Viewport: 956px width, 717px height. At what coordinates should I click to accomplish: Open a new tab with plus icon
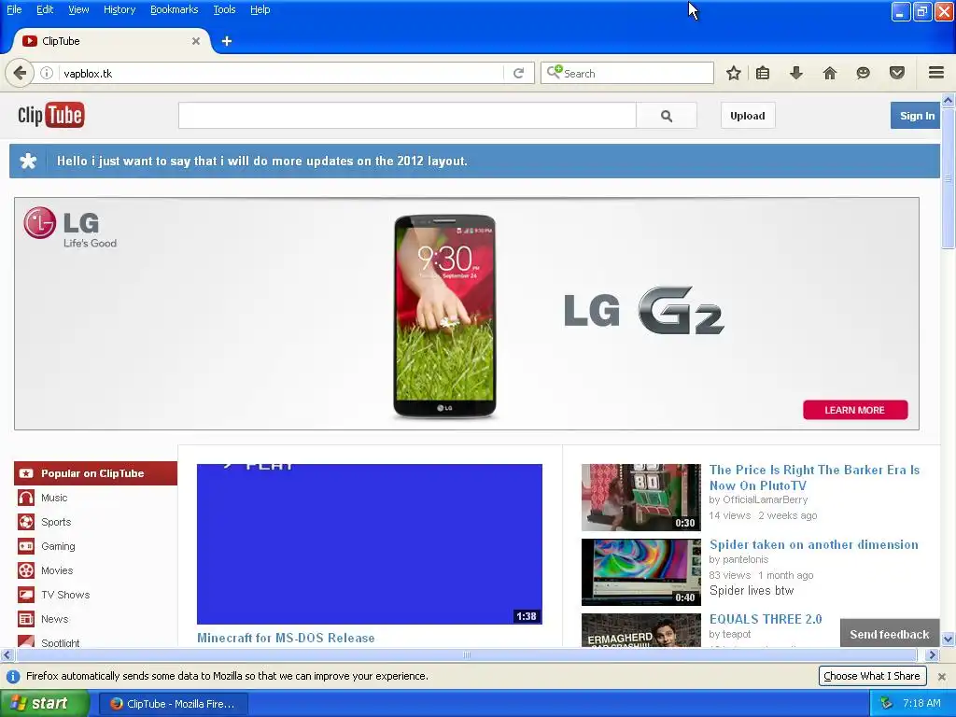[x=226, y=41]
